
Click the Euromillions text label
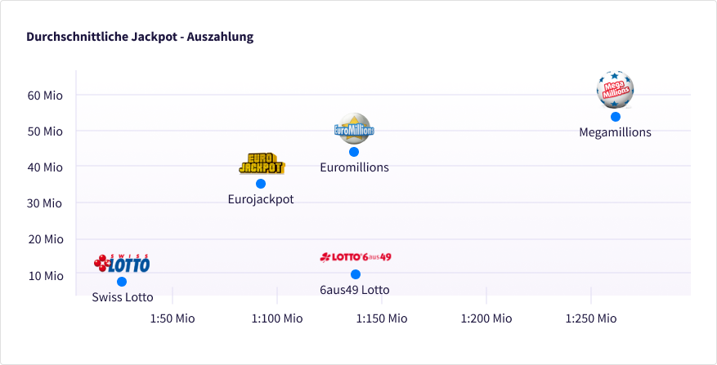(x=354, y=167)
